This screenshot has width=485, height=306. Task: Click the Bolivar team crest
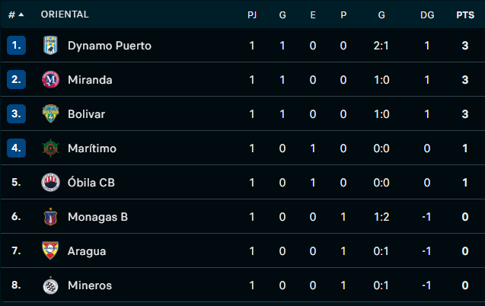(50, 114)
